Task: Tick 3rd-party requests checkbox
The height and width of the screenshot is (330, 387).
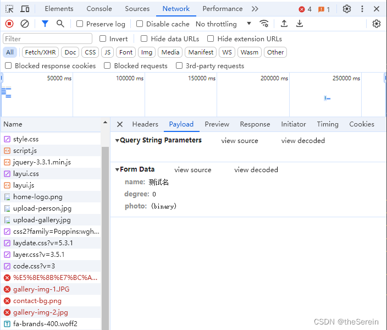Action: (179, 65)
